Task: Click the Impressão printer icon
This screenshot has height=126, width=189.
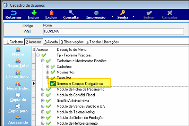Action: [x=96, y=13]
